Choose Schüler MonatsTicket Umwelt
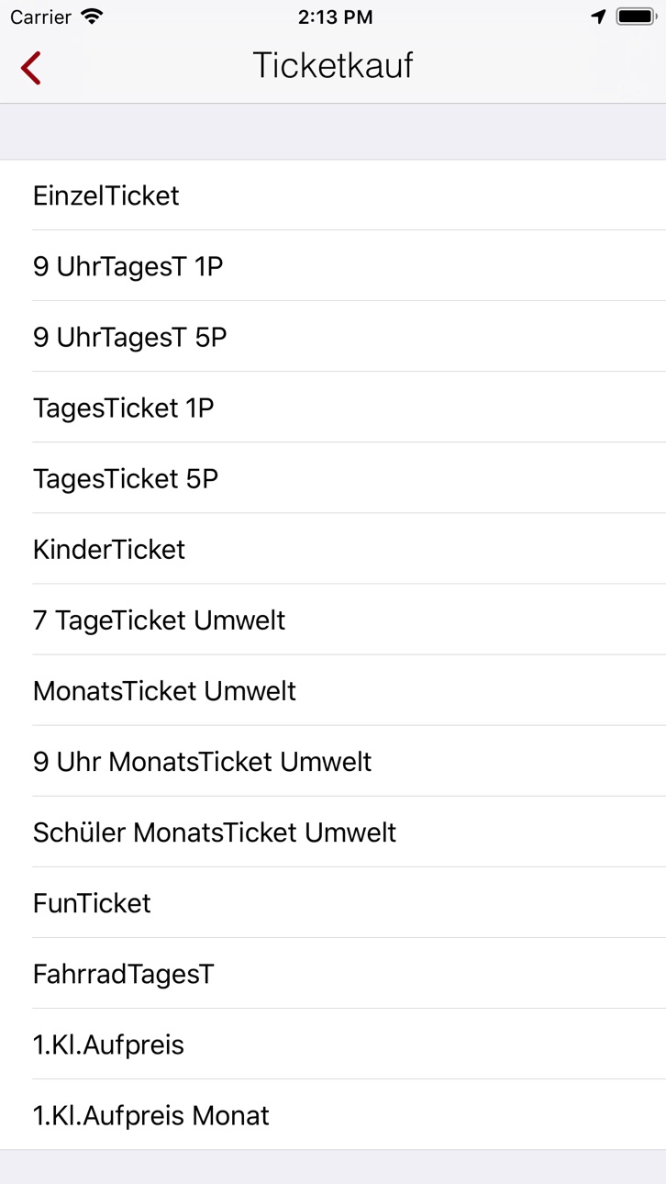Image resolution: width=666 pixels, height=1184 pixels. (333, 832)
